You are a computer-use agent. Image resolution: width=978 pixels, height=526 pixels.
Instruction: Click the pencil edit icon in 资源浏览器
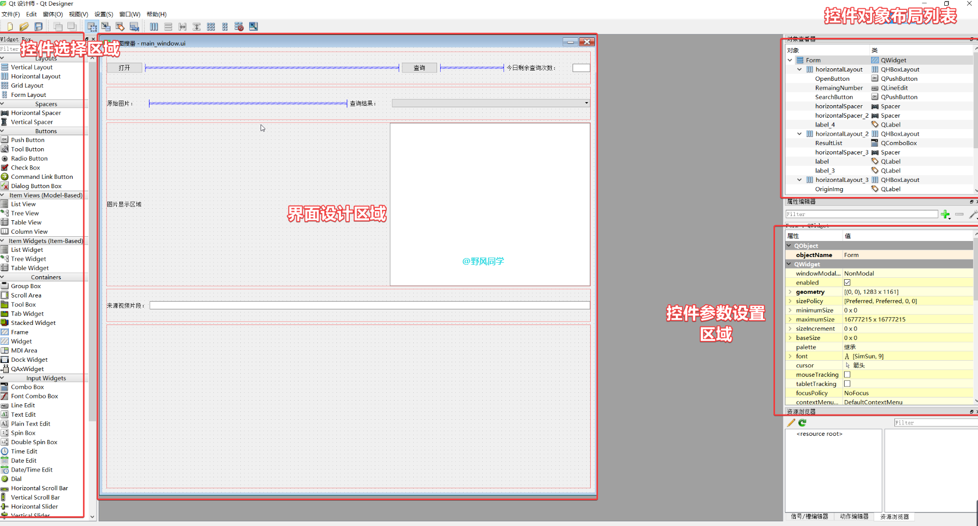click(791, 422)
